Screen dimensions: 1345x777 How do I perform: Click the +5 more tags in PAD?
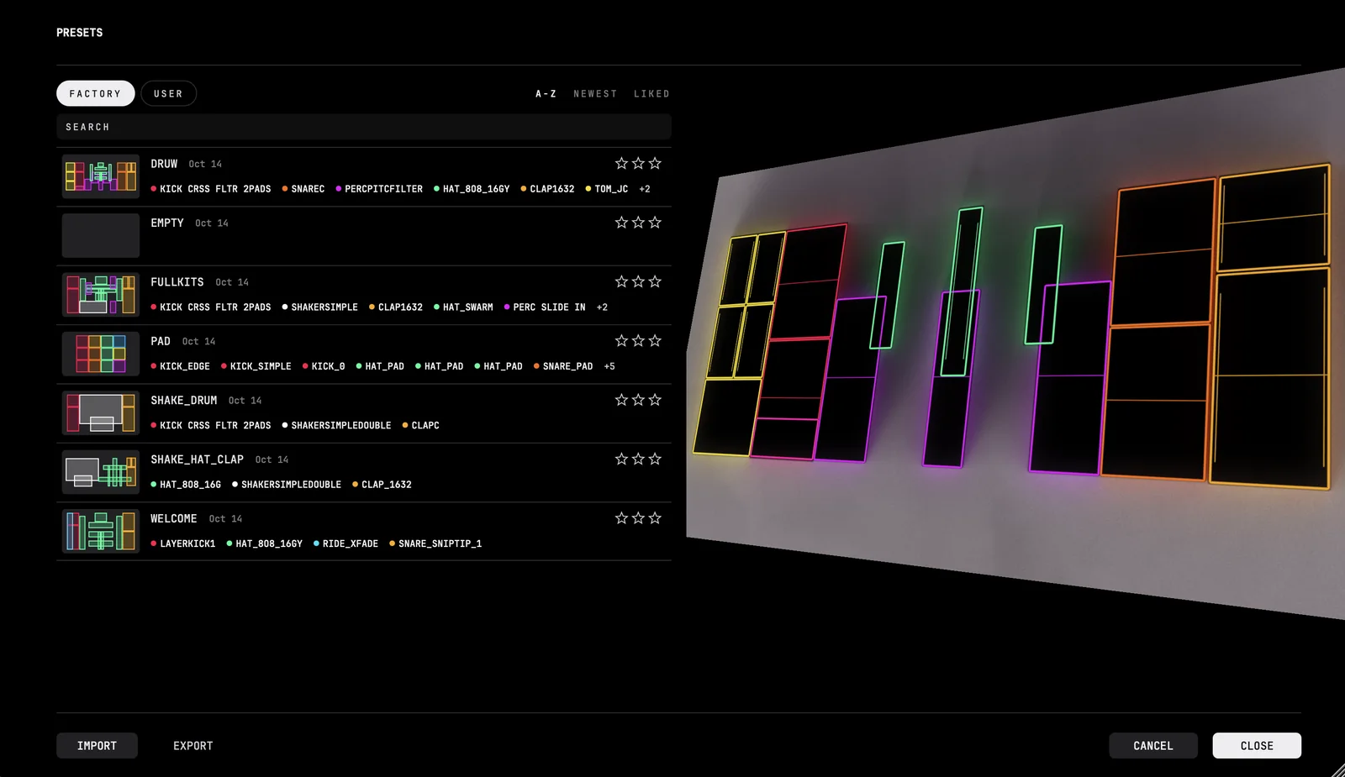[x=609, y=366]
